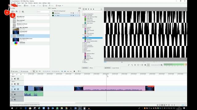Open the Project menu
Viewport: 197px width, 110px height.
tap(18, 3)
